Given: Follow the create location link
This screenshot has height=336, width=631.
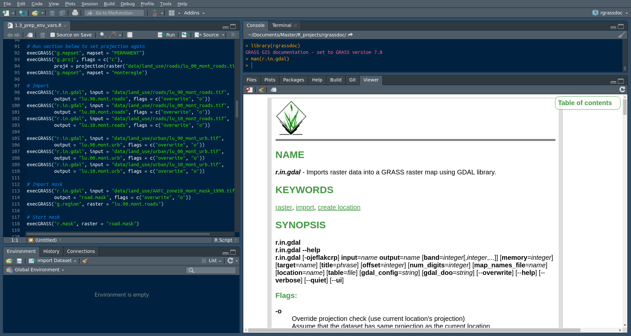Looking at the screenshot, I should point(339,207).
